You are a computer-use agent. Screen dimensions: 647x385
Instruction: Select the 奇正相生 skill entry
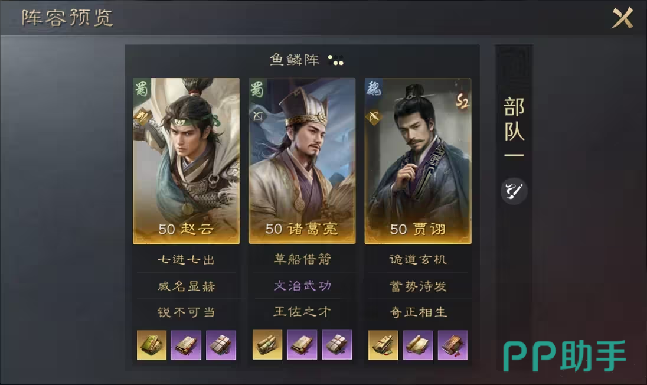418,312
